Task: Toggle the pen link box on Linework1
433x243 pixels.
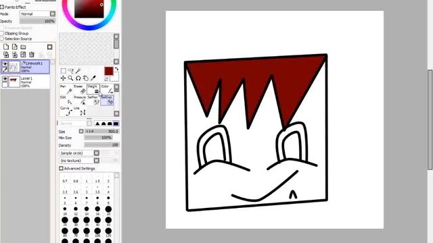Action: (5, 70)
